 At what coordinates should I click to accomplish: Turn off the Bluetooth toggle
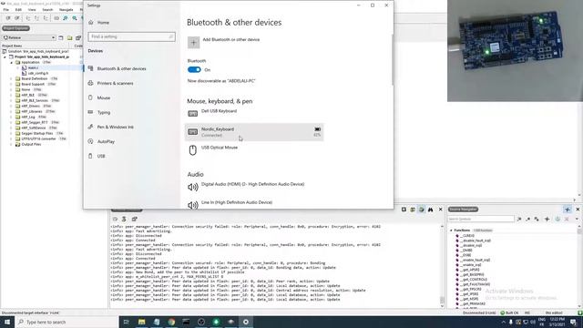click(194, 69)
